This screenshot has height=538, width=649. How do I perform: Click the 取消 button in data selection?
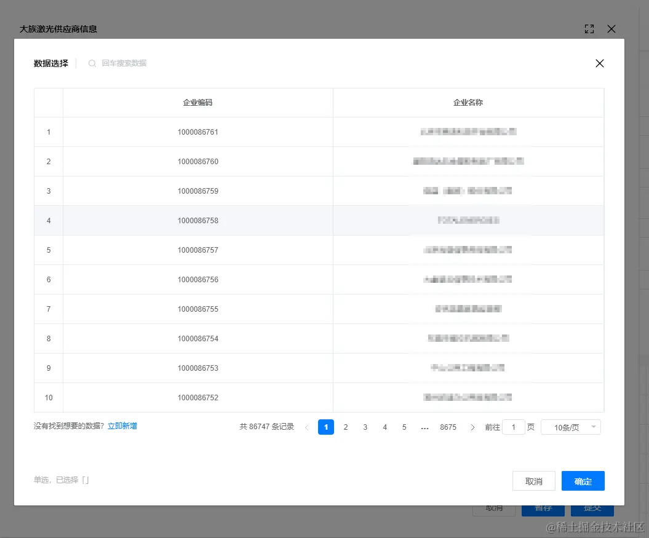533,481
